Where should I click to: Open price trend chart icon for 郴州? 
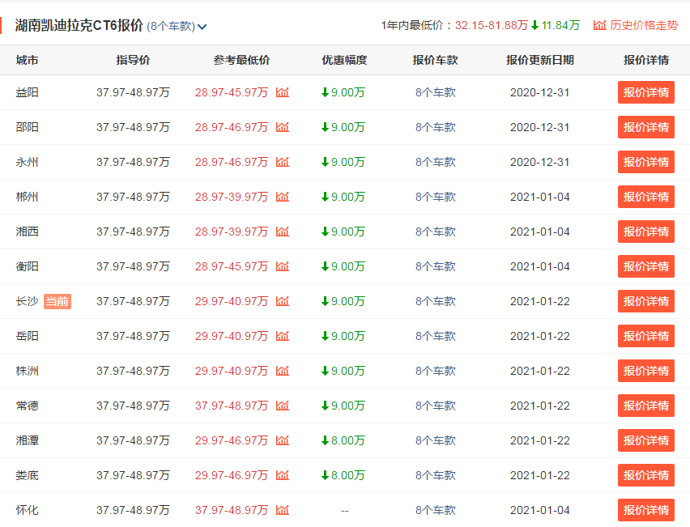pyautogui.click(x=283, y=197)
